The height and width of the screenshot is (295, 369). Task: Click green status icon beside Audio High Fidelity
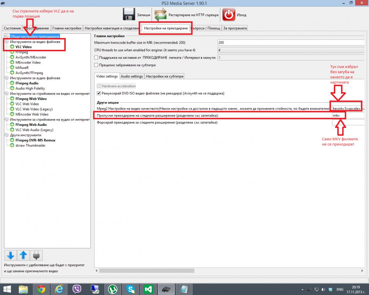point(12,88)
